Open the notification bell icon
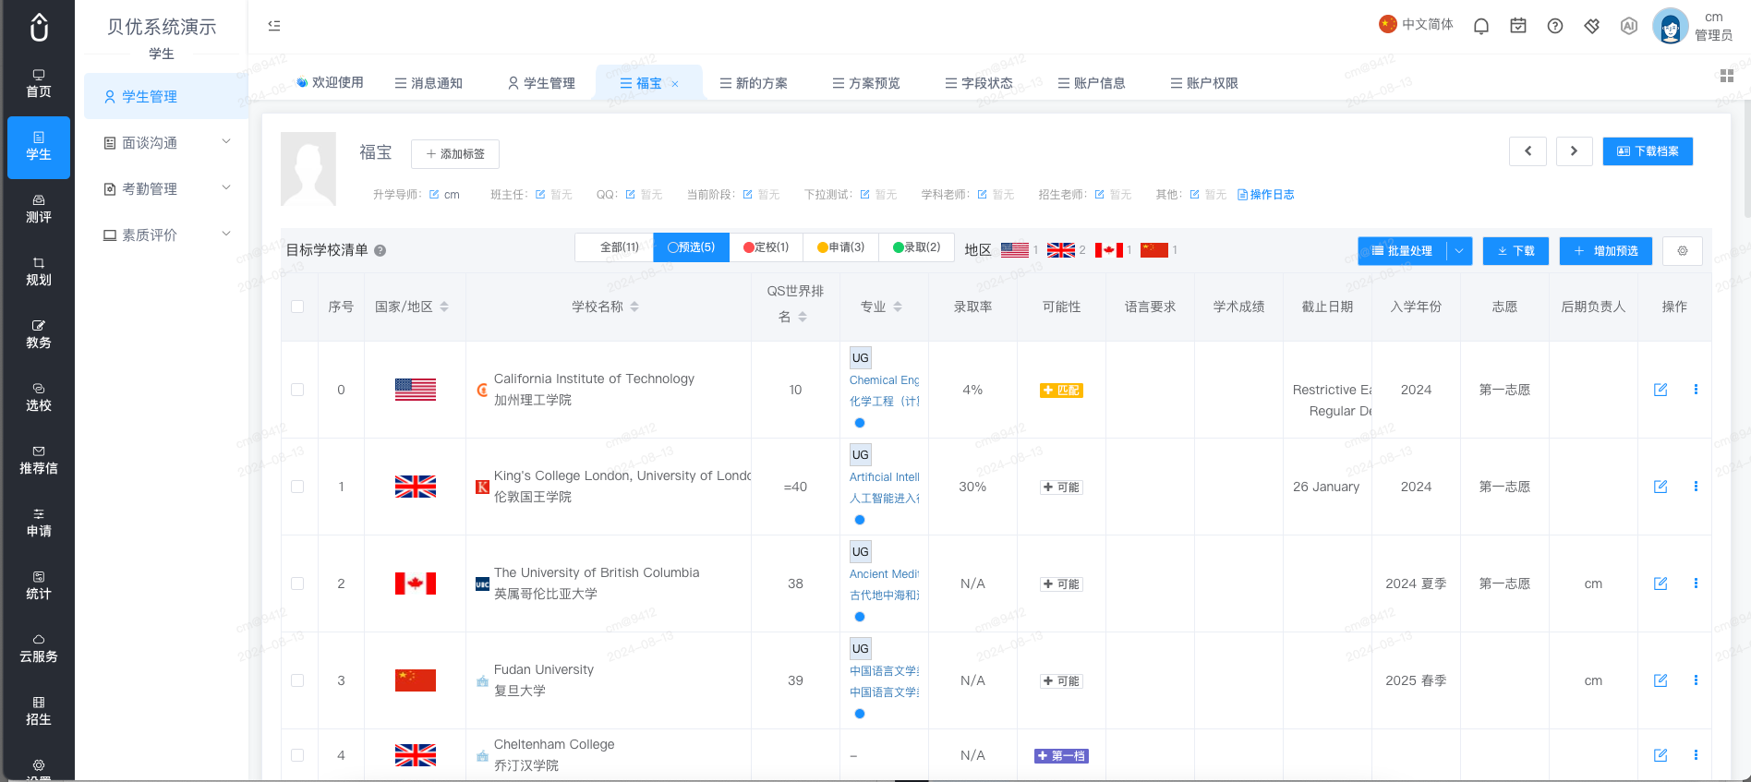This screenshot has height=782, width=1751. [1481, 26]
